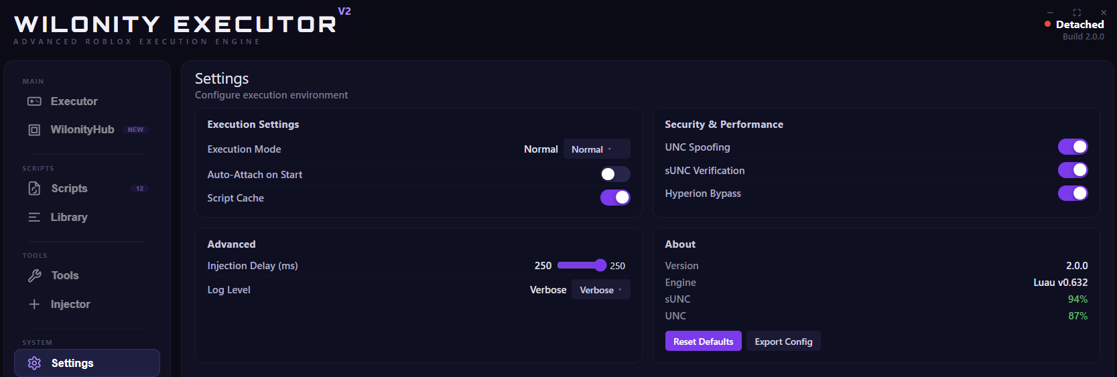Enable Auto-Attach on Start
Viewport: 1117px width, 377px height.
point(615,174)
